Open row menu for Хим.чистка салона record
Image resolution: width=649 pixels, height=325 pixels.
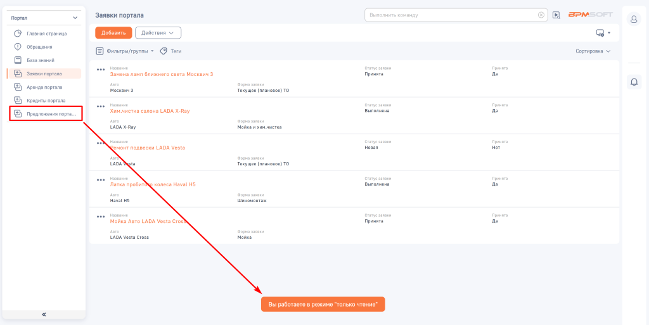click(101, 106)
